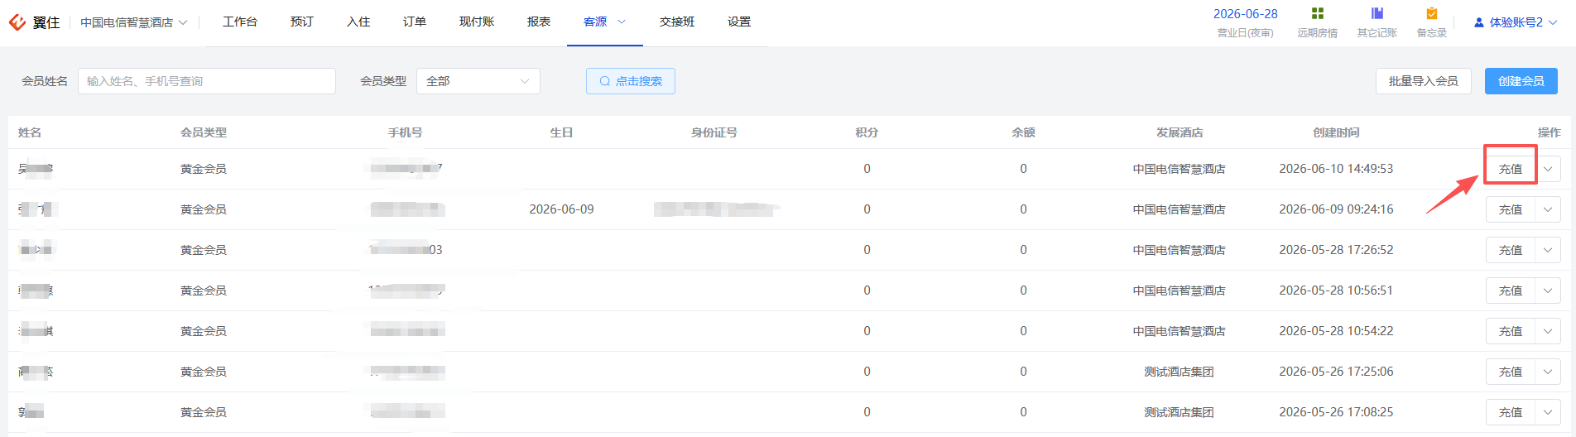Image resolution: width=1576 pixels, height=437 pixels.
Task: Open the 报表 menu
Action: pyautogui.click(x=539, y=22)
